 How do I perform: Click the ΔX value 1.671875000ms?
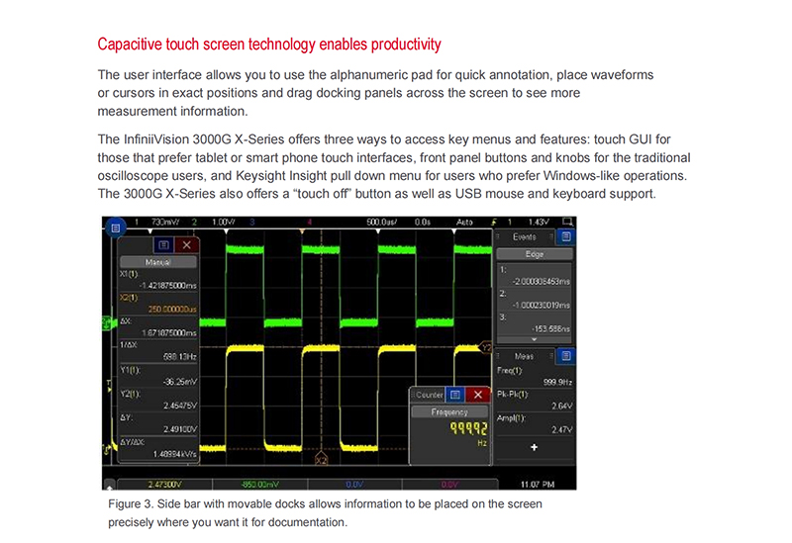click(169, 333)
